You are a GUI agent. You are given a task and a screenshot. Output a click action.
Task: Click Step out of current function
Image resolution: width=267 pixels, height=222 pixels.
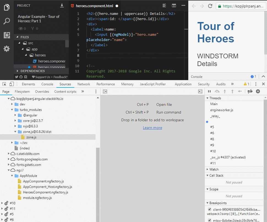[x=232, y=92]
